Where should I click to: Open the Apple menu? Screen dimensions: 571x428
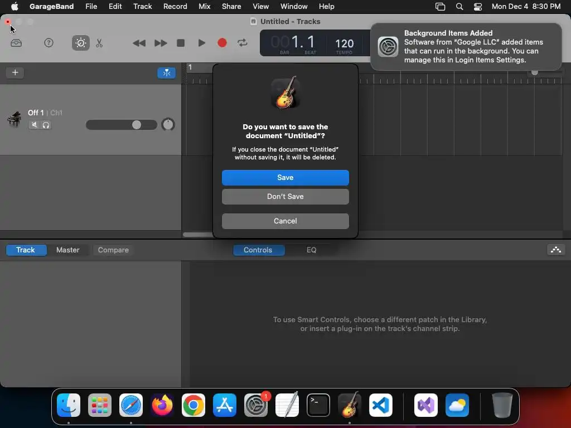click(14, 6)
